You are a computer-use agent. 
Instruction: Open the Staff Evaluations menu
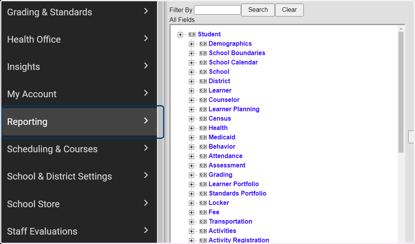click(79, 231)
